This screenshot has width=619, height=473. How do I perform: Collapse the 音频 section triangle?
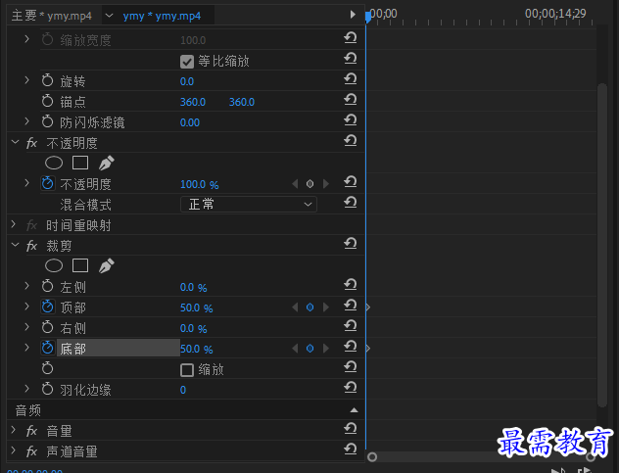click(355, 410)
